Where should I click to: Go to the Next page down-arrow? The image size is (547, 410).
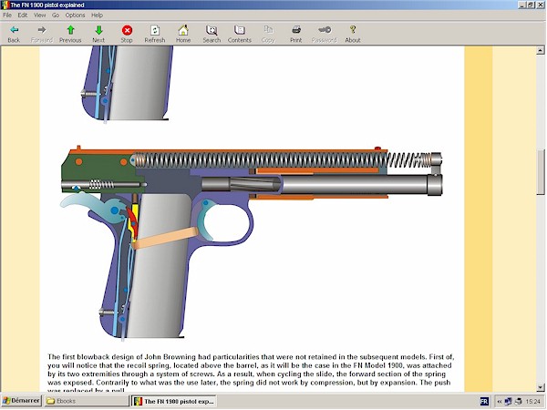pyautogui.click(x=98, y=30)
